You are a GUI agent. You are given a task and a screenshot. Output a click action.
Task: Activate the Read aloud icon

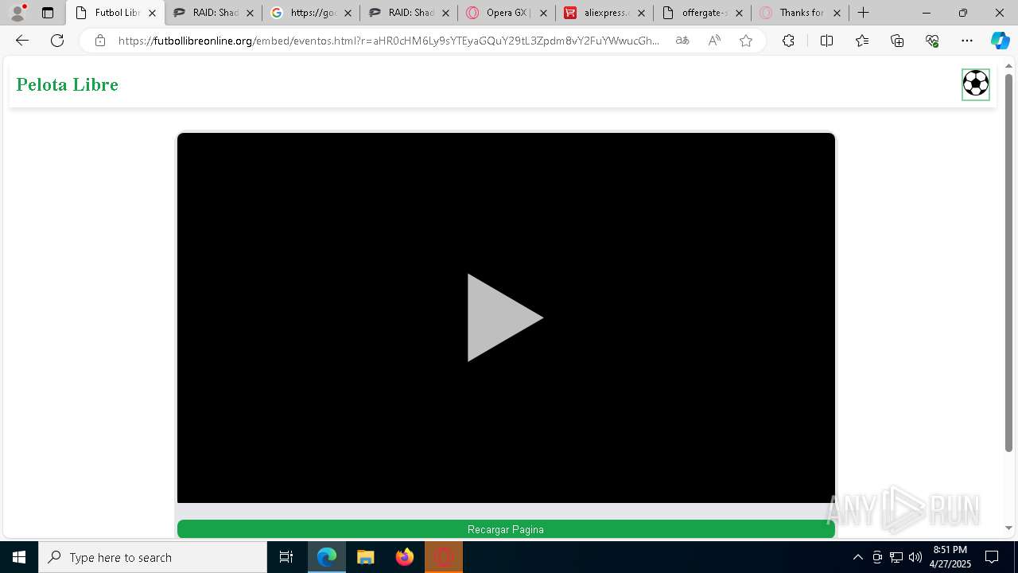pos(714,41)
